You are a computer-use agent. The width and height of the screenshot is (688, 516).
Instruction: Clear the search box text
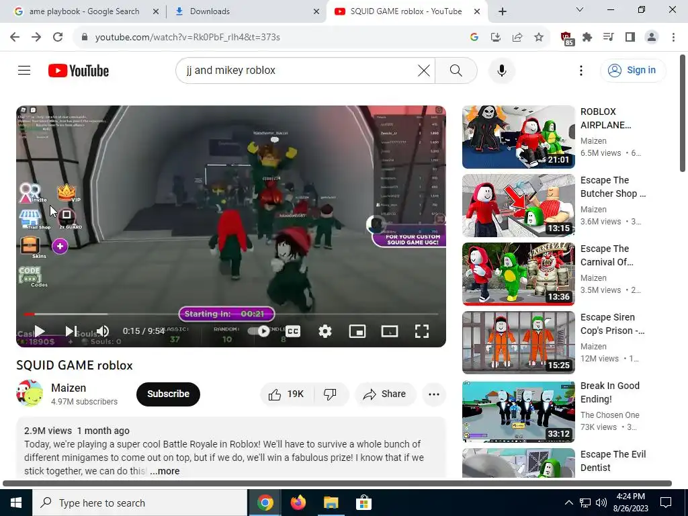(x=423, y=70)
